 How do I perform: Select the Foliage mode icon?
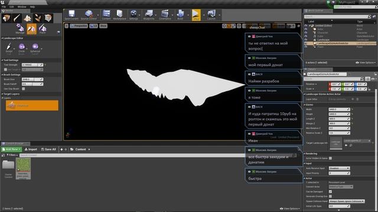pos(38,18)
